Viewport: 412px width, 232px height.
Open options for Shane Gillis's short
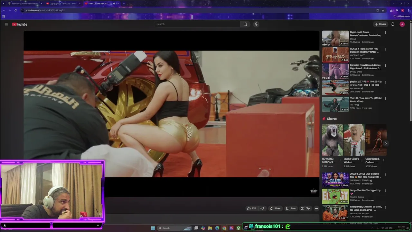pos(362,160)
